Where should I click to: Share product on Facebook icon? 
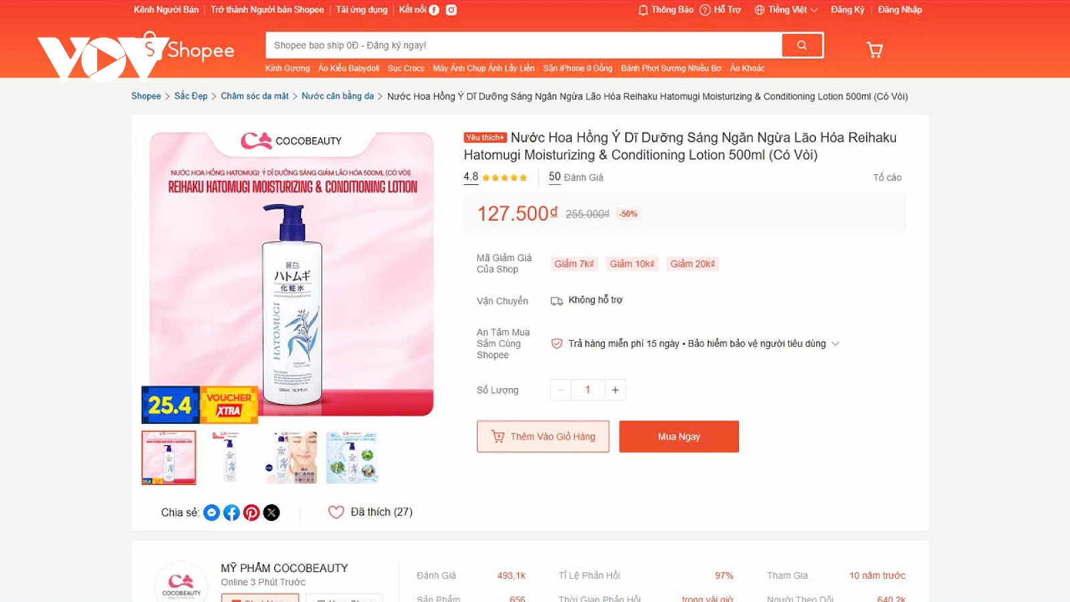[231, 512]
